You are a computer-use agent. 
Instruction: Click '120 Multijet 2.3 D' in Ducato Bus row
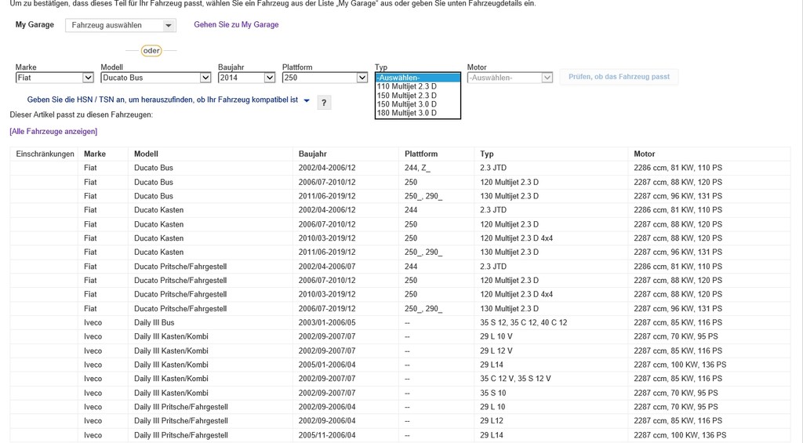coord(509,183)
